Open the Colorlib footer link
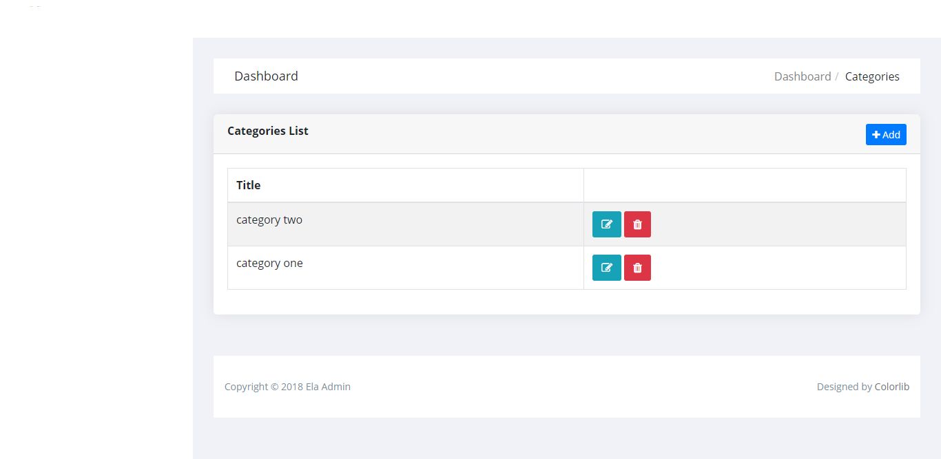The image size is (941, 459). pyautogui.click(x=891, y=387)
